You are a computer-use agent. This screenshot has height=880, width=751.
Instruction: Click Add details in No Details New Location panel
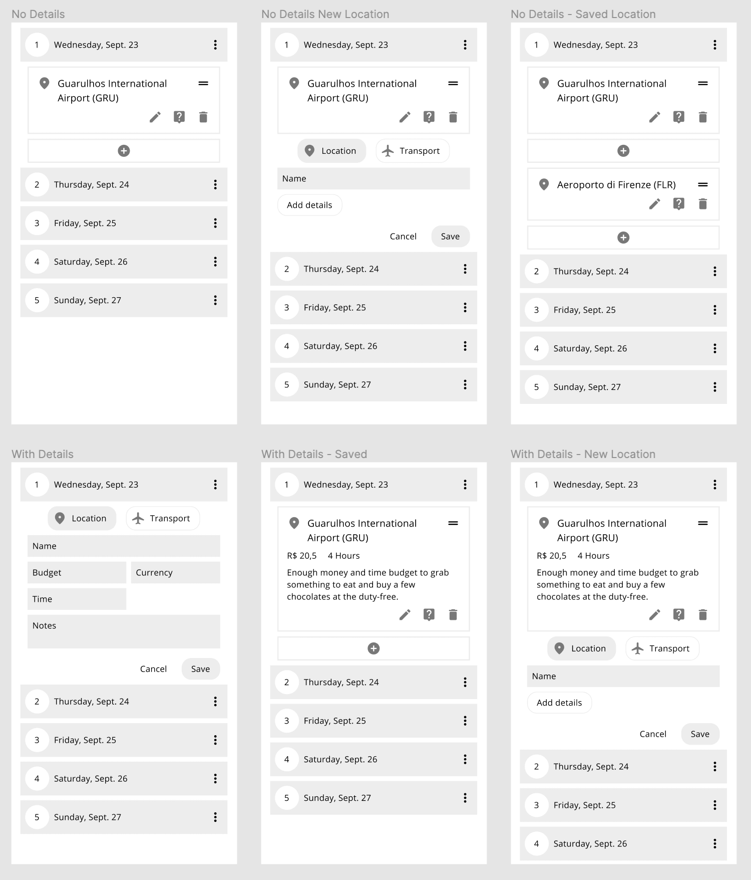[309, 205]
